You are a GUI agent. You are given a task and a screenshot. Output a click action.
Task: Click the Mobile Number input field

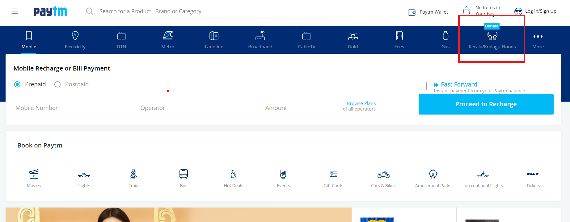(x=70, y=108)
